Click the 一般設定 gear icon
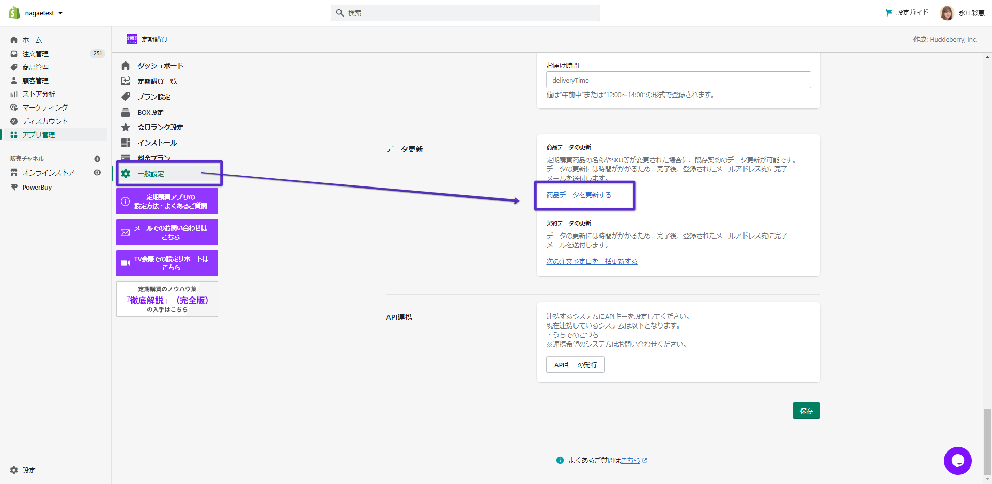 pos(126,174)
